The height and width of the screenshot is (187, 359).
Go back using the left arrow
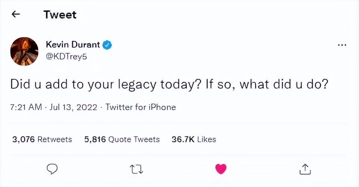pyautogui.click(x=16, y=14)
